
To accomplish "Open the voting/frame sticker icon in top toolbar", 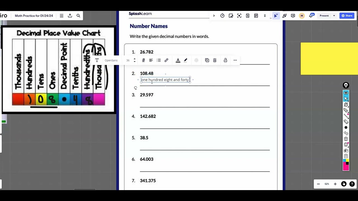I will tap(231, 16).
